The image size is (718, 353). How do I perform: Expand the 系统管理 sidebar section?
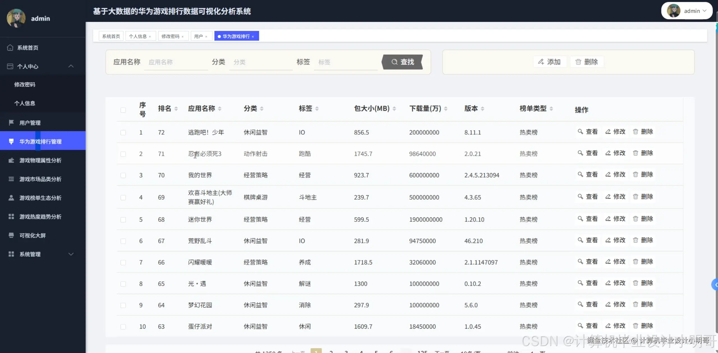tap(71, 254)
